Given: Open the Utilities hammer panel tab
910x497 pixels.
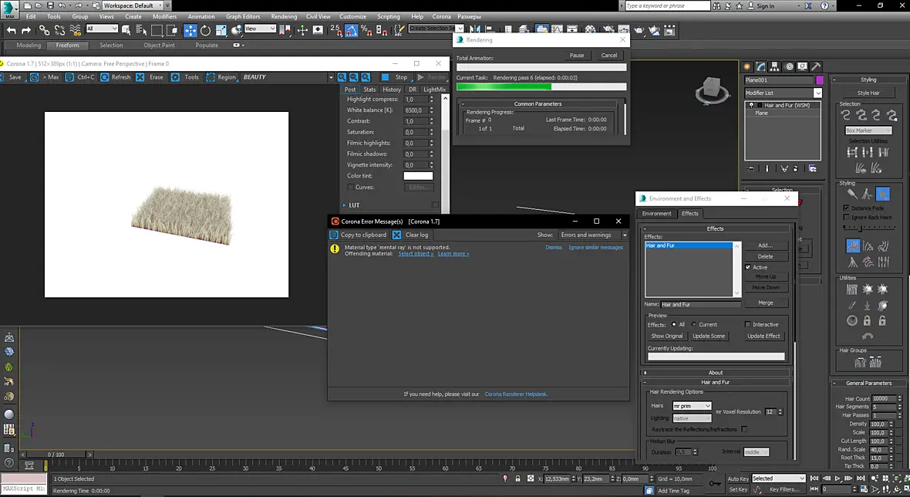Looking at the screenshot, I should pyautogui.click(x=816, y=67).
